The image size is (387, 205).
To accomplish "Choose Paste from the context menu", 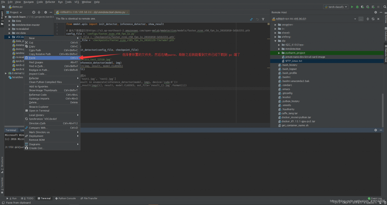I will (x=32, y=58).
